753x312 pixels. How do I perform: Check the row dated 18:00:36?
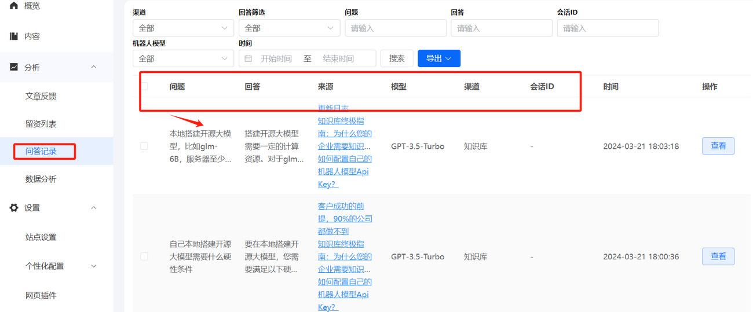[144, 256]
